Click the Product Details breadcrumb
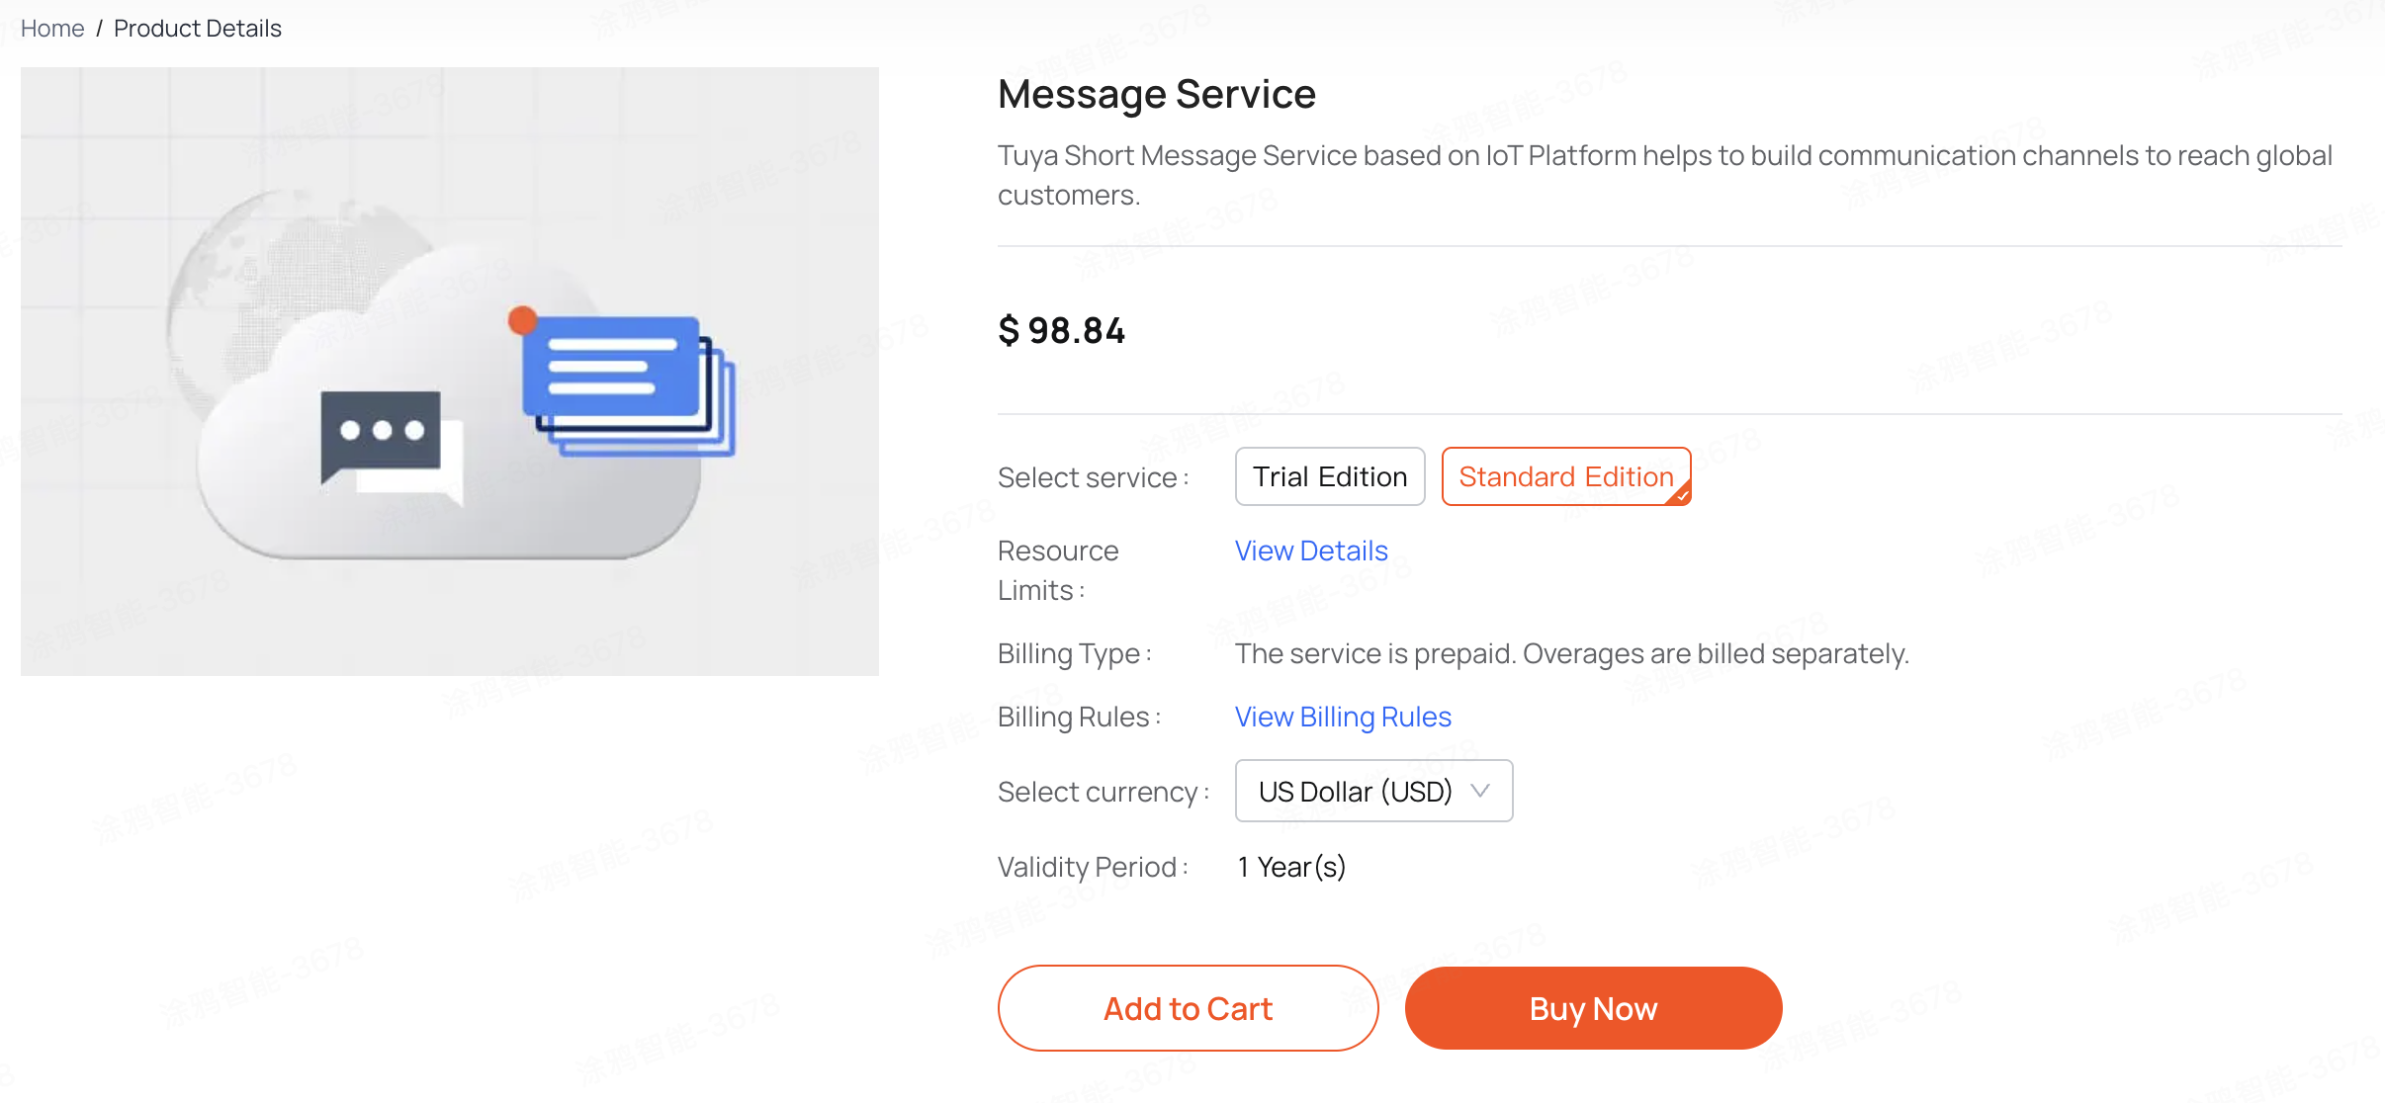2385x1103 pixels. (x=197, y=28)
